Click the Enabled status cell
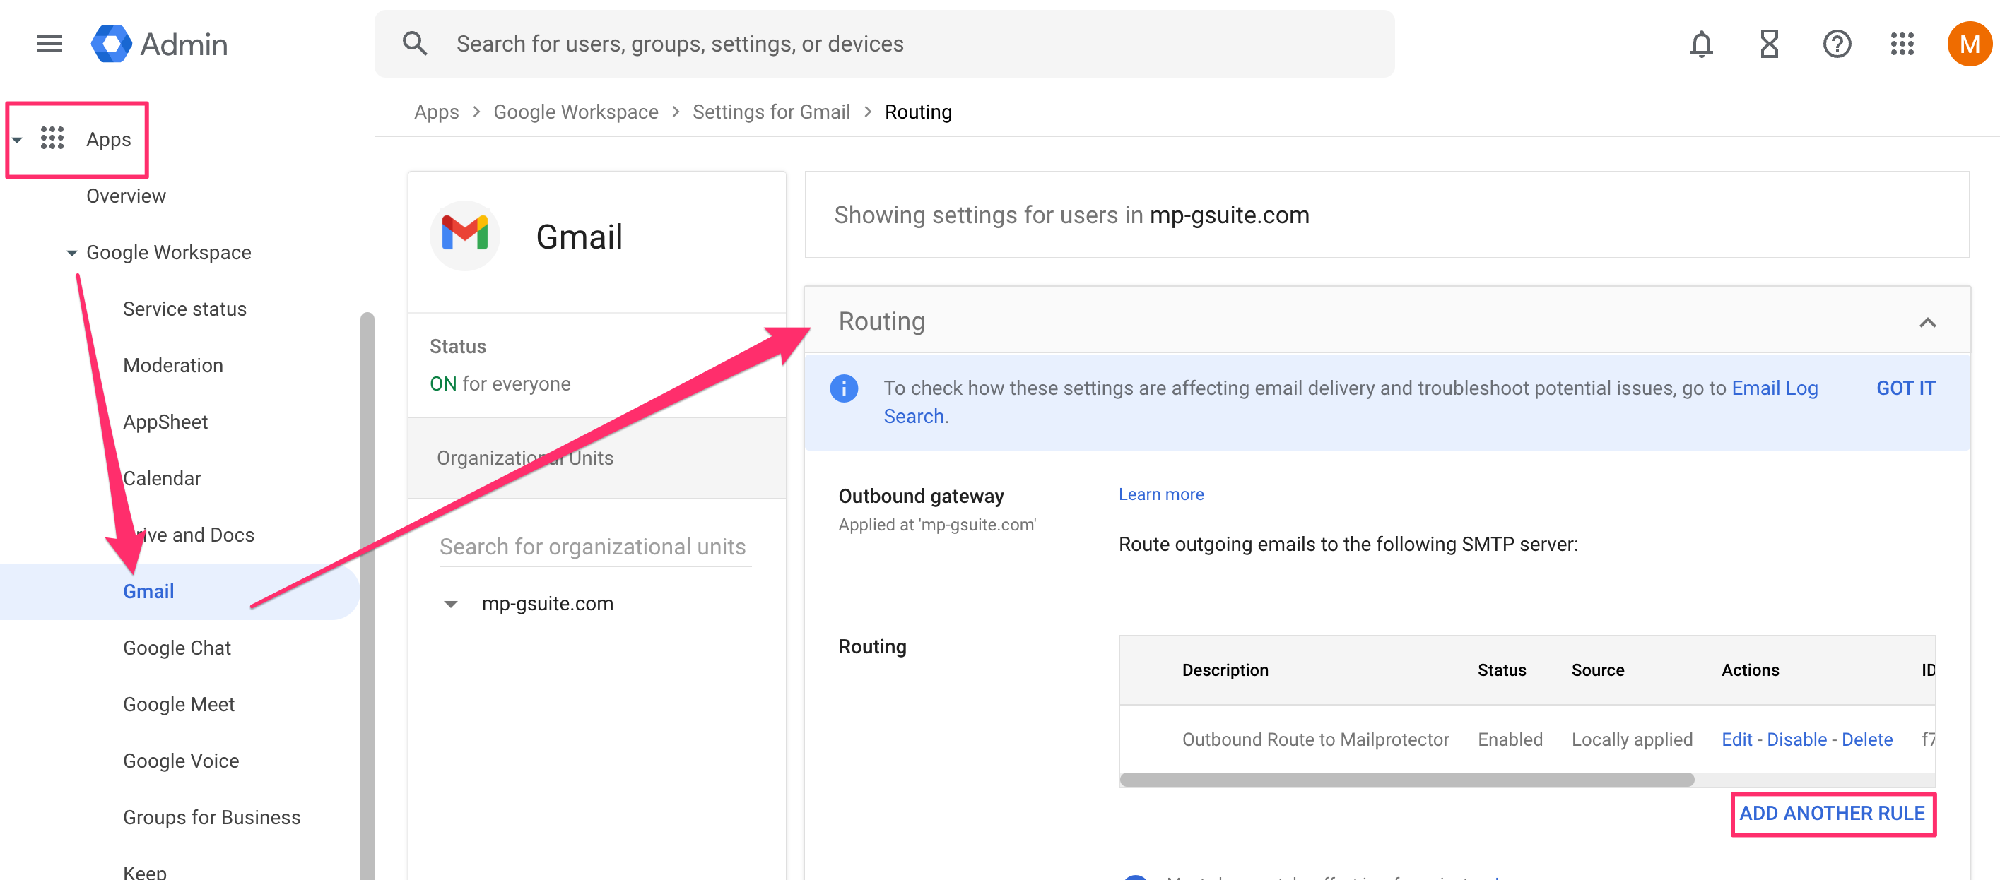Viewport: 2000px width, 880px height. coord(1510,739)
